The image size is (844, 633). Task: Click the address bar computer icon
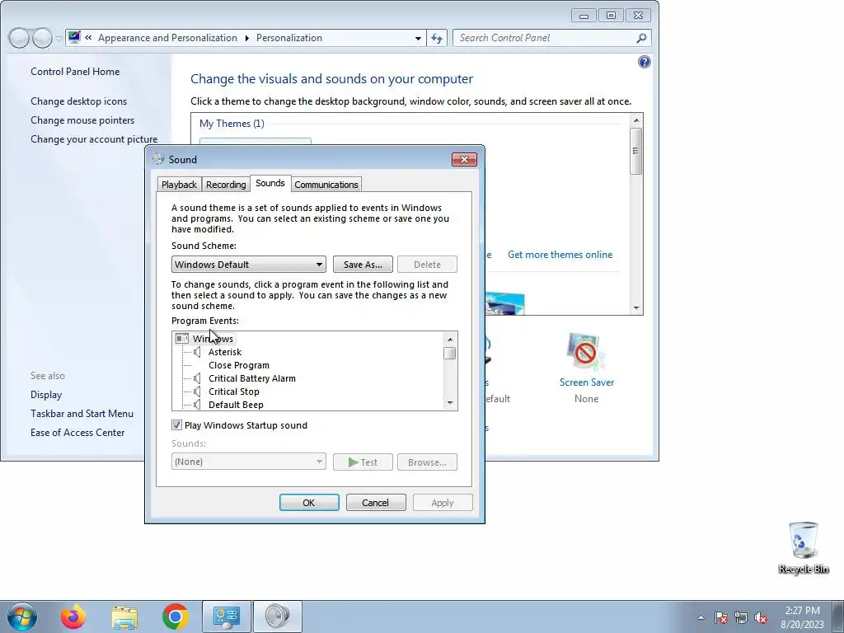pos(74,38)
